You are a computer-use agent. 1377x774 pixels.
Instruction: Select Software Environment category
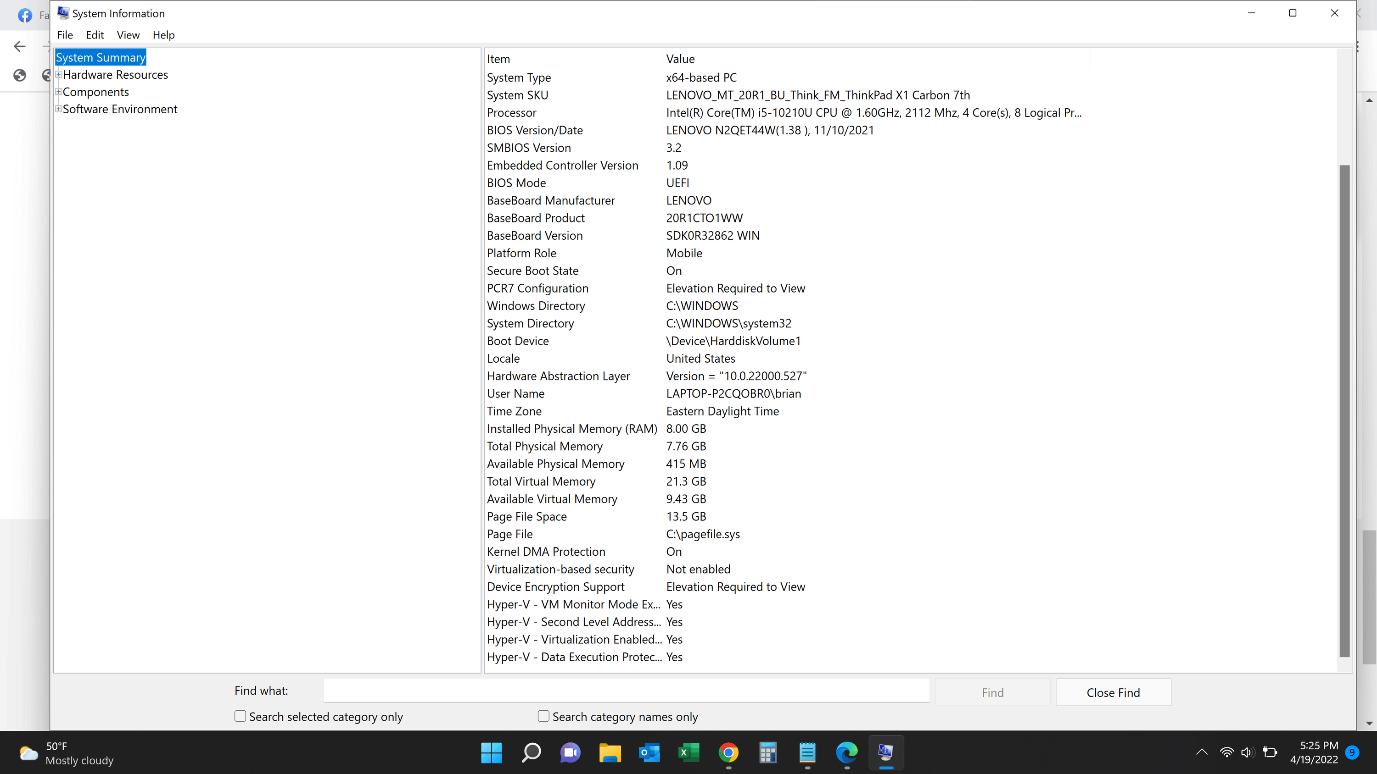(120, 109)
